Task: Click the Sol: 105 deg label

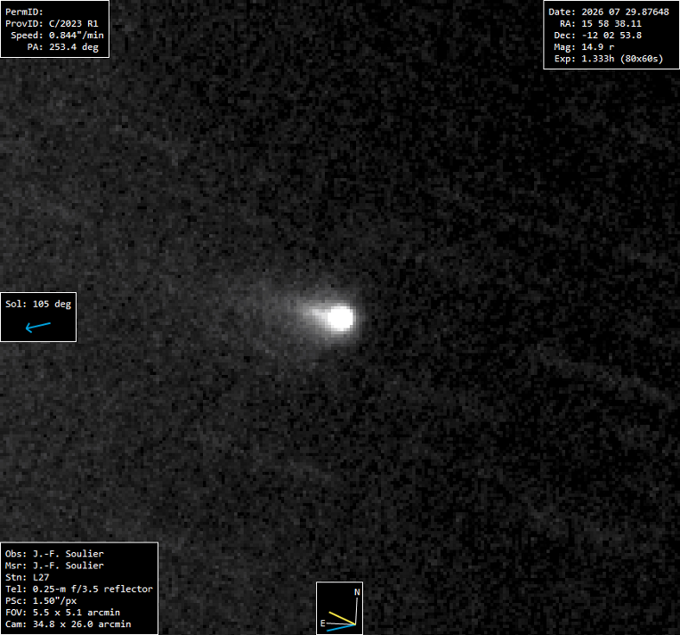Action: [38, 304]
